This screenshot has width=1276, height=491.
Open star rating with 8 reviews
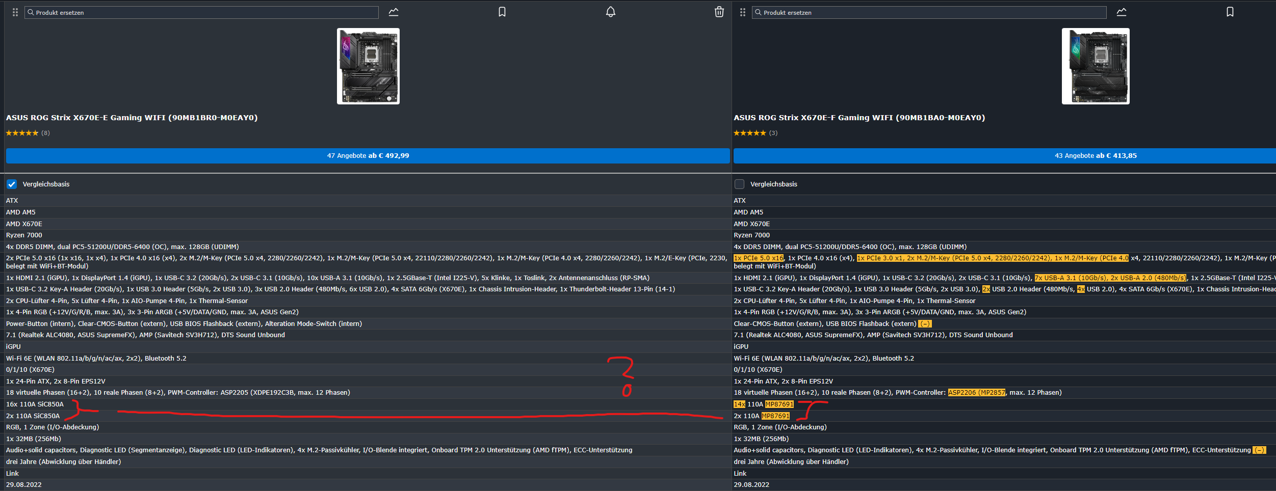(28, 133)
